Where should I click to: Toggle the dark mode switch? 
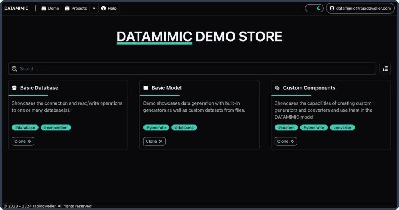pyautogui.click(x=314, y=8)
